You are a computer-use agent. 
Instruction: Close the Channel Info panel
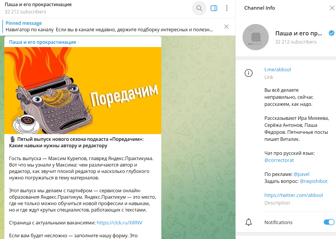[332, 8]
